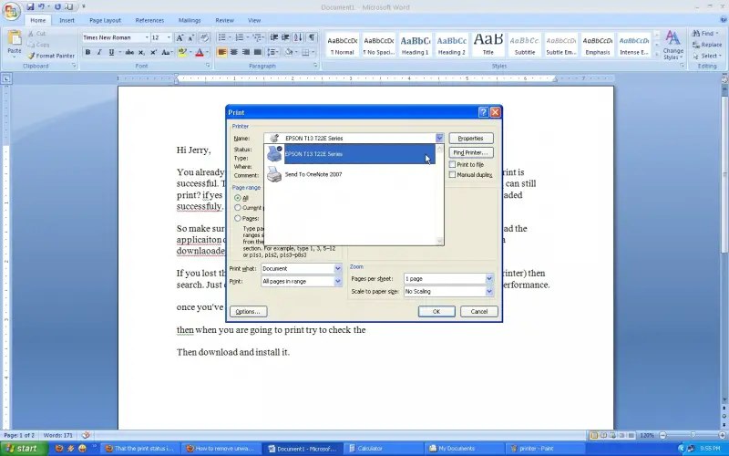
Task: Click the Shrink Font icon
Action: coord(190,37)
